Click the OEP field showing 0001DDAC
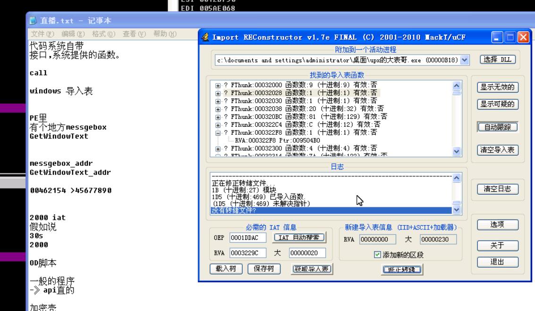 point(248,237)
